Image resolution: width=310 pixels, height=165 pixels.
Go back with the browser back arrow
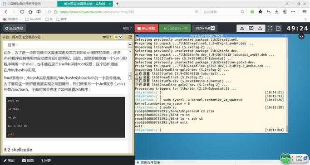pos(6,12)
